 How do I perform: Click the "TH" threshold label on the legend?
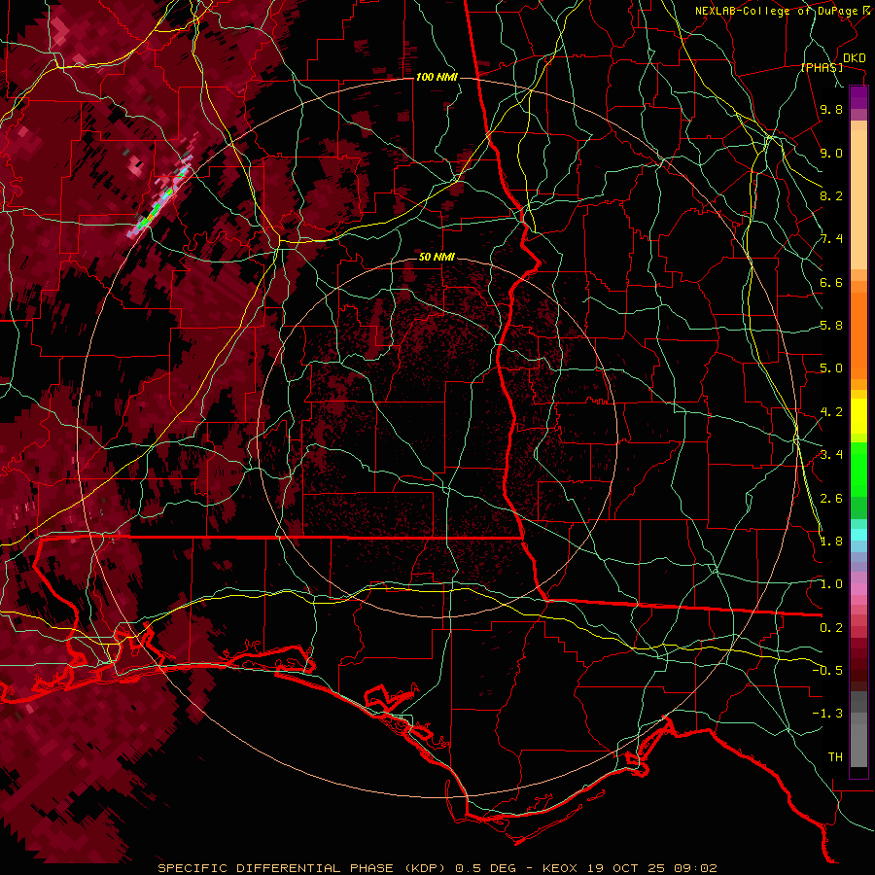point(835,757)
